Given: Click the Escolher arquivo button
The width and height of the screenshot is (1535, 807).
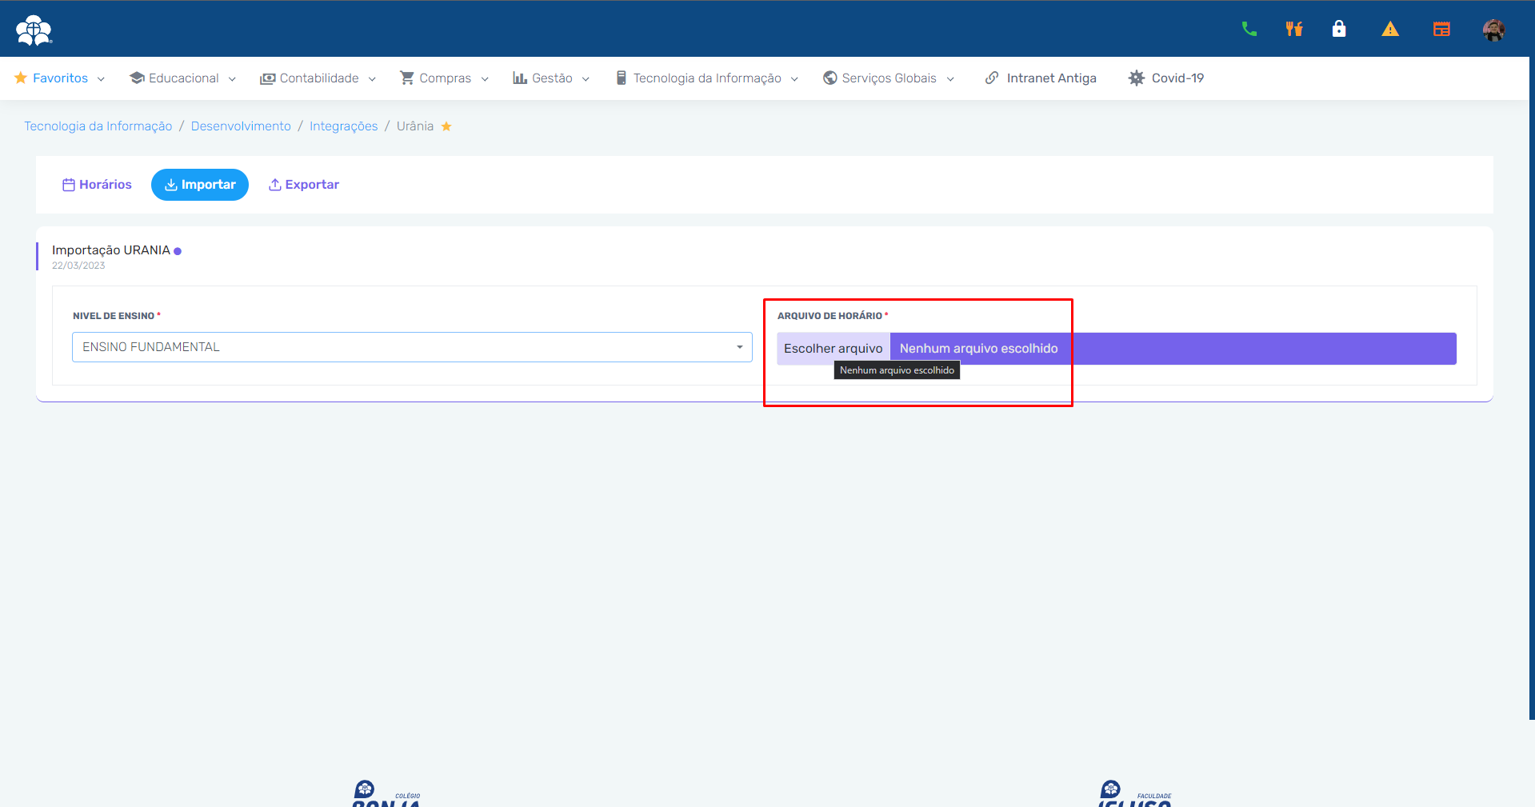Looking at the screenshot, I should (833, 349).
